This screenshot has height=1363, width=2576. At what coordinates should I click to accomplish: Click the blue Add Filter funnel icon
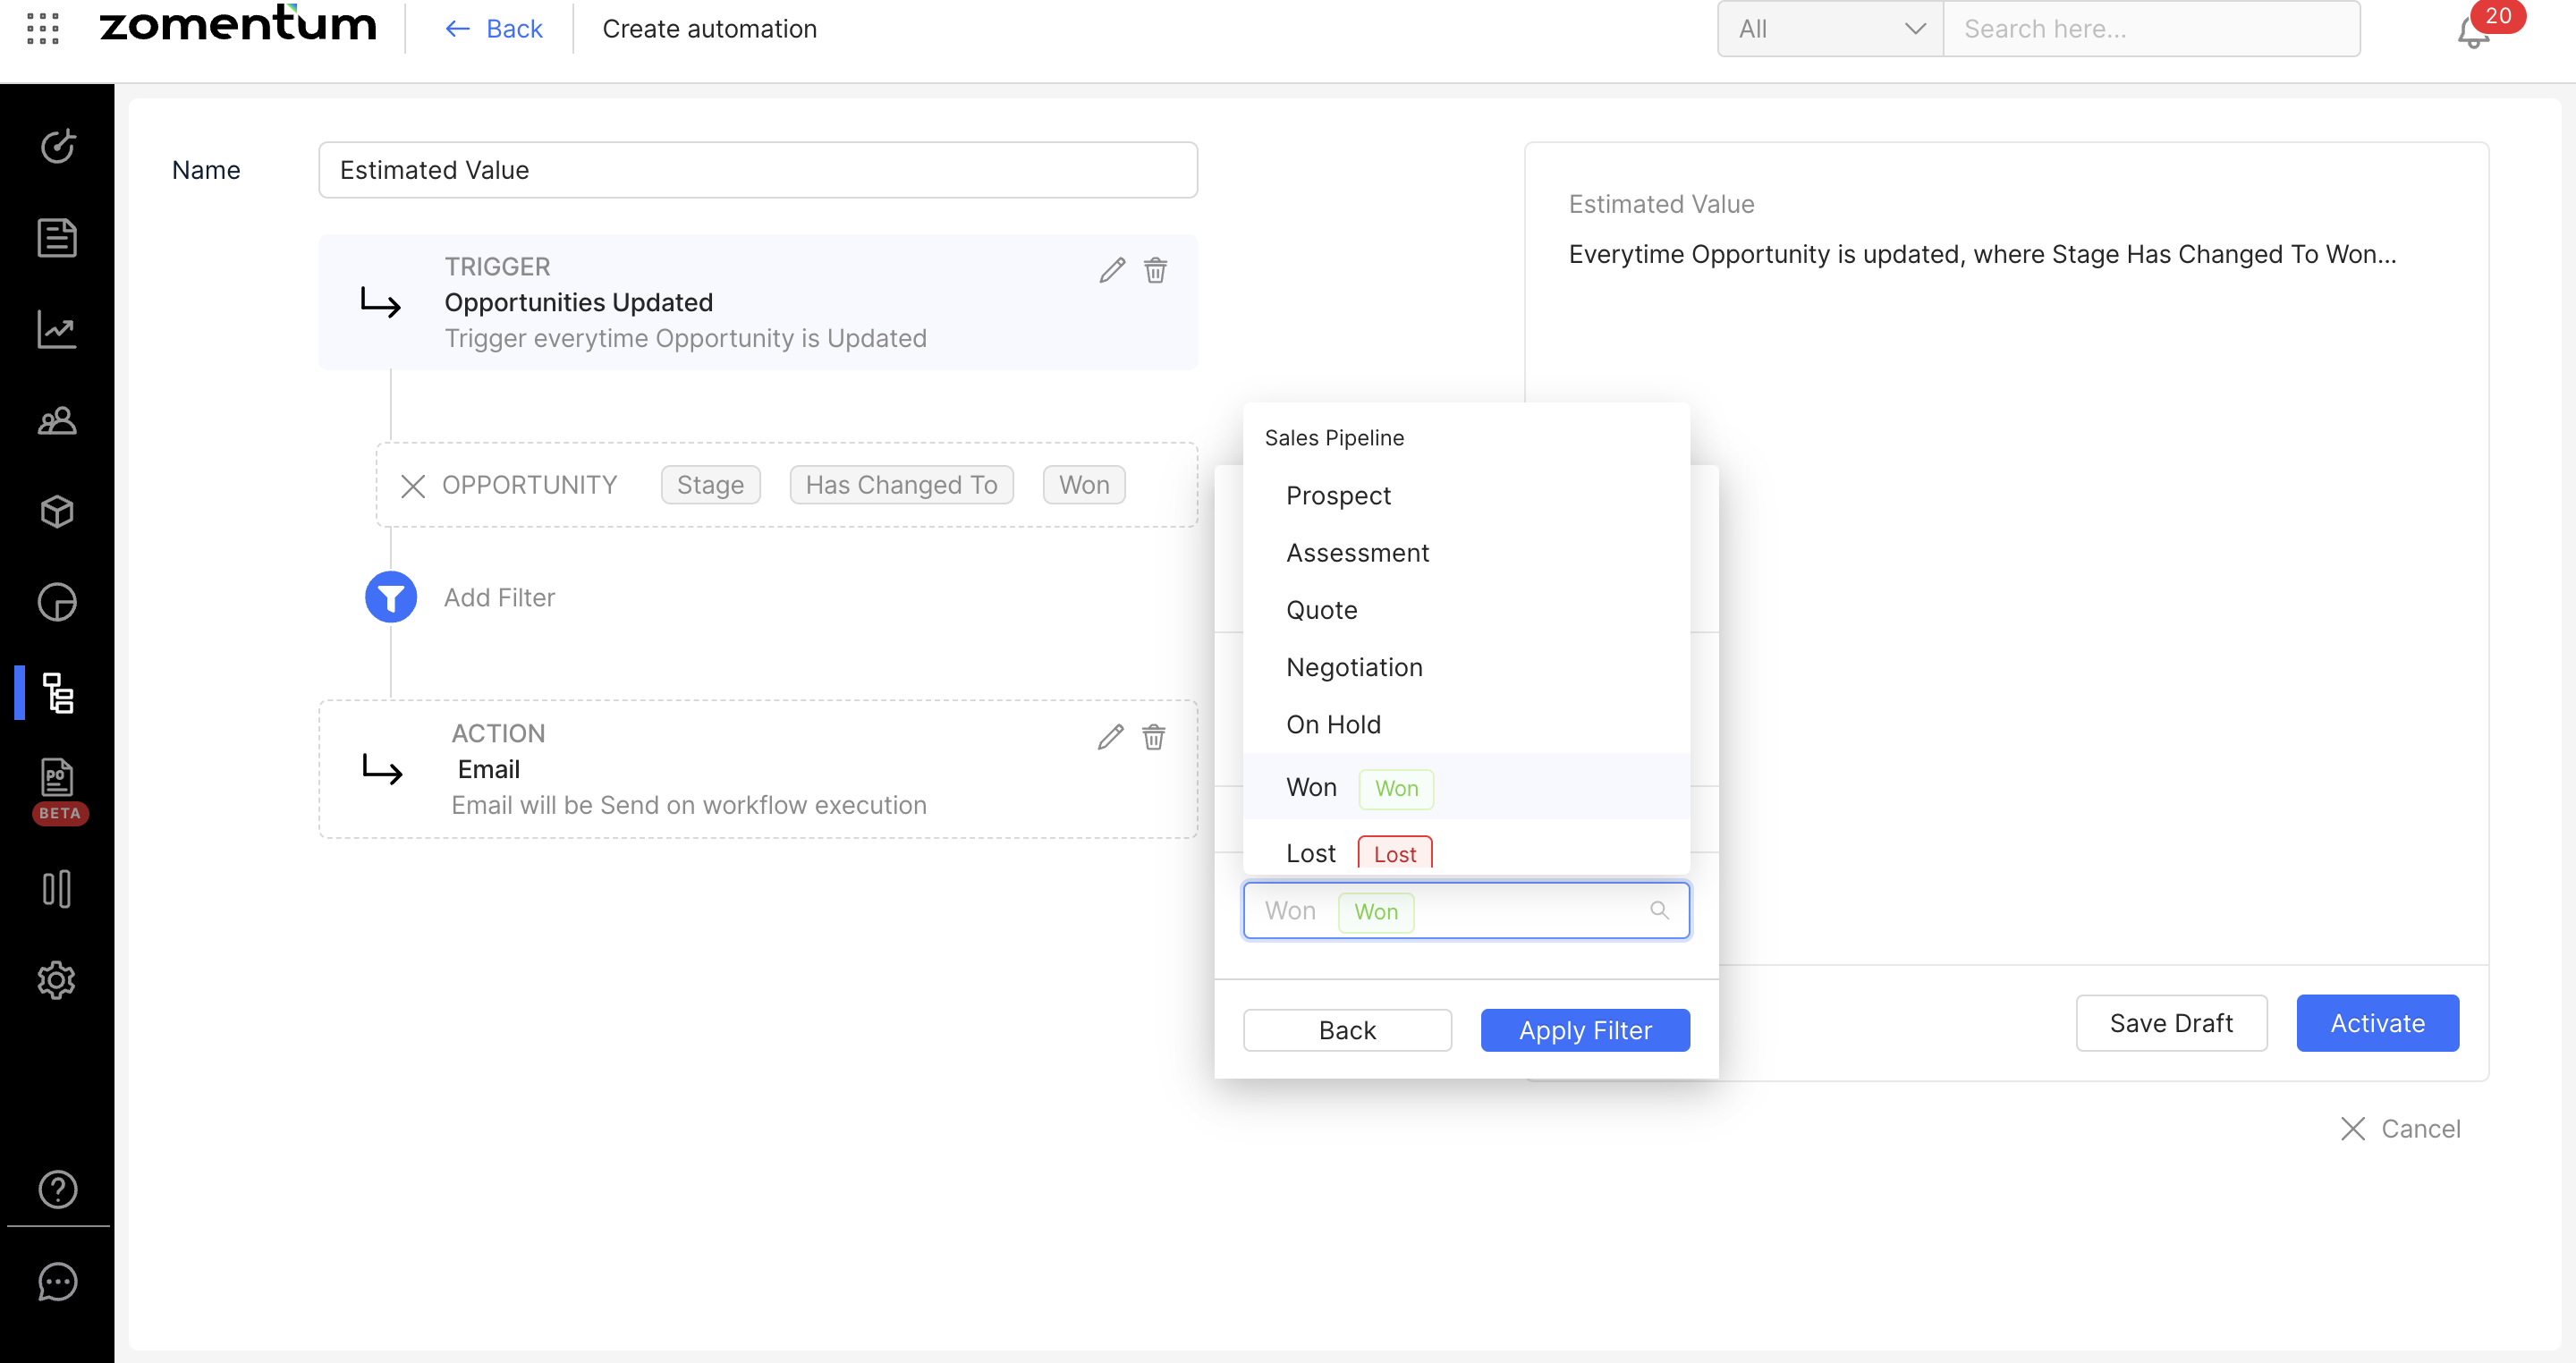pos(390,597)
